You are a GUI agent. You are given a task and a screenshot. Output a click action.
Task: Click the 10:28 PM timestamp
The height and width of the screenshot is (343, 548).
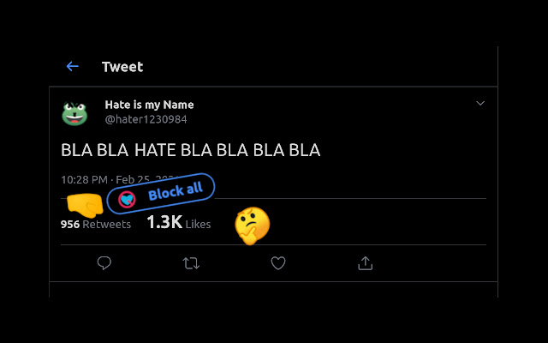click(x=84, y=180)
